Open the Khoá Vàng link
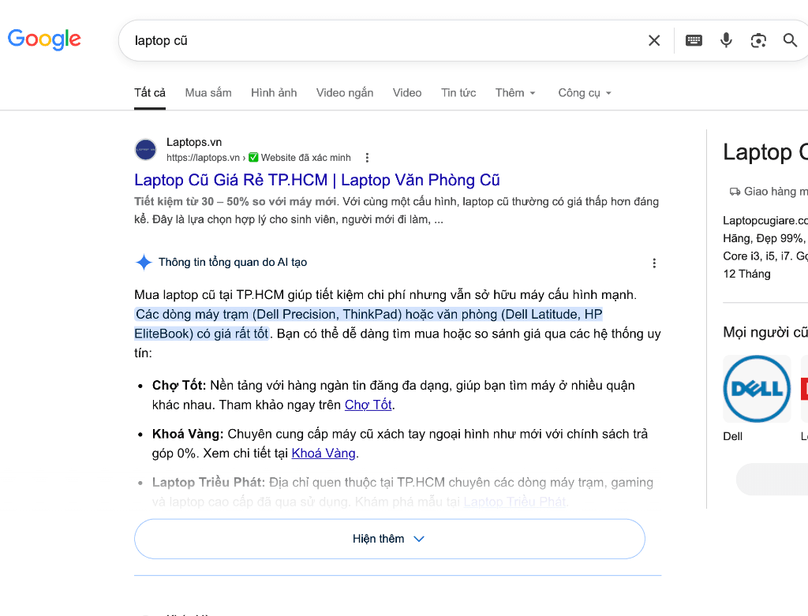Viewport: 808px width, 616px height. (x=324, y=454)
